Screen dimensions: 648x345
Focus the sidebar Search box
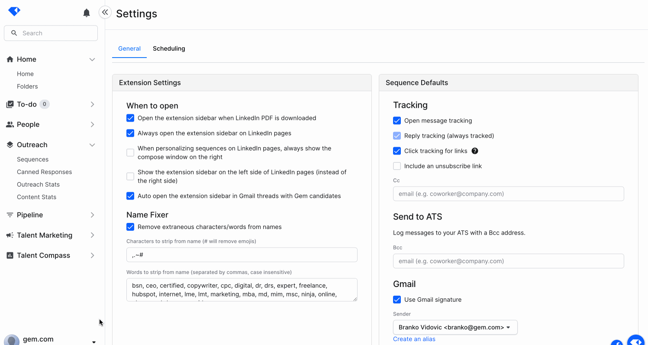(x=51, y=33)
